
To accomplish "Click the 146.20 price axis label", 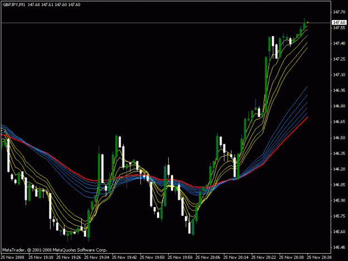I will (x=339, y=169).
